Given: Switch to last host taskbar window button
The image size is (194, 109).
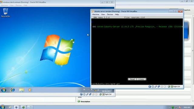Looking at the screenshot, I should point(30,107).
